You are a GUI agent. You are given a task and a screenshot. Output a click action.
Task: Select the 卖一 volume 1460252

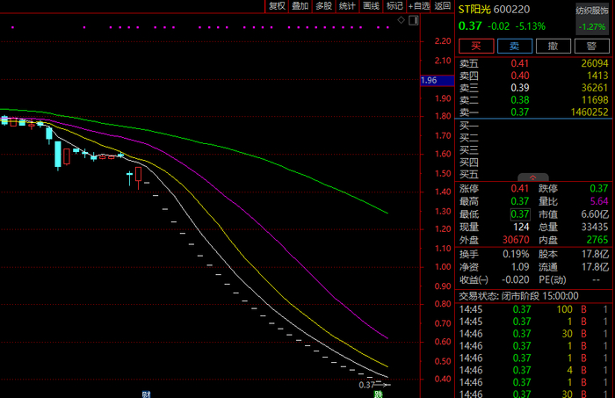pos(590,112)
